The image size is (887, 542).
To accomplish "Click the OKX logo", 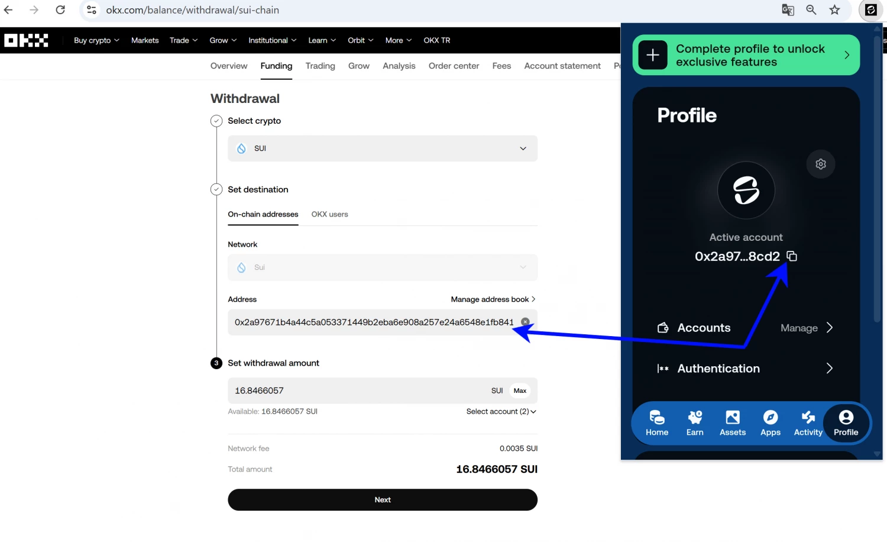I will point(26,40).
